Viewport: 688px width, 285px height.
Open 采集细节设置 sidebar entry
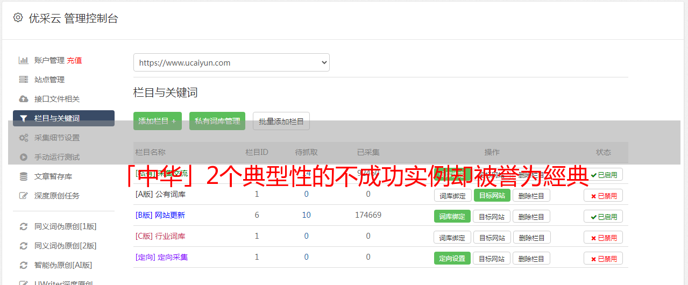[x=57, y=138]
